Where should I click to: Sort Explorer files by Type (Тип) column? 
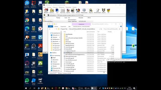[x=98, y=32]
